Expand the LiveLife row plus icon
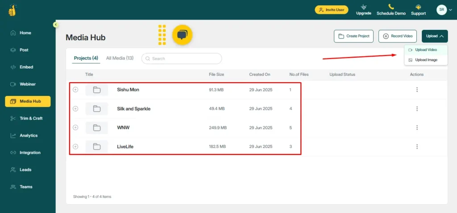Image resolution: width=457 pixels, height=213 pixels. pos(75,146)
